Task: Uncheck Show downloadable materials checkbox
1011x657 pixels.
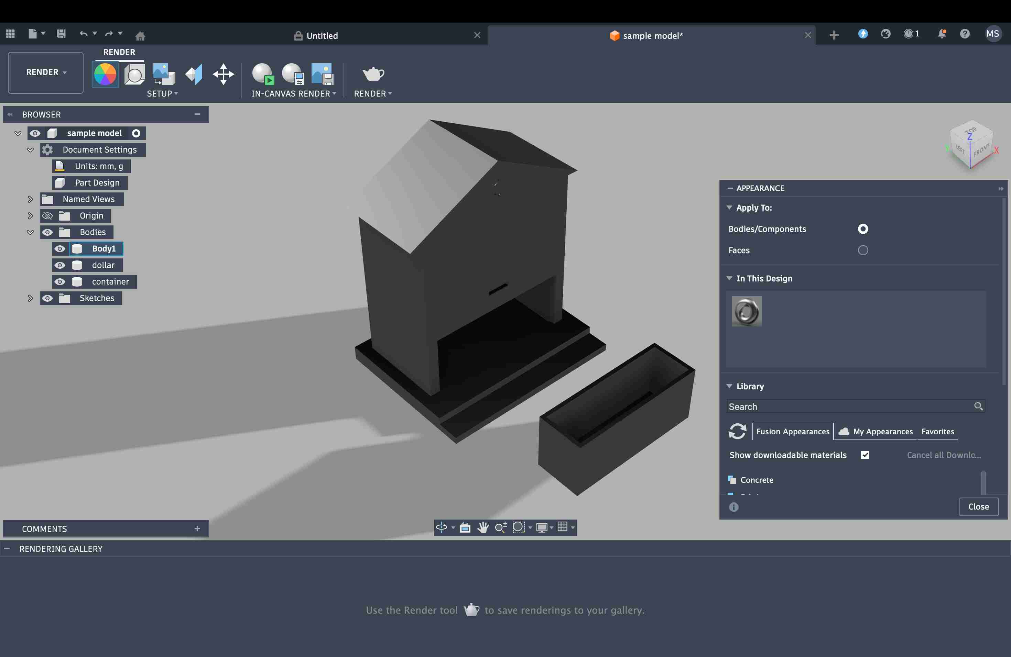Action: (x=865, y=455)
